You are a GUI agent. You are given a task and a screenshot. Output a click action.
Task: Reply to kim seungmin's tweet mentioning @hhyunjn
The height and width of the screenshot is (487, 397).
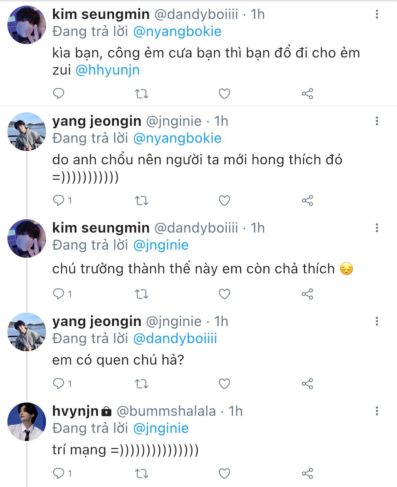pos(59,94)
